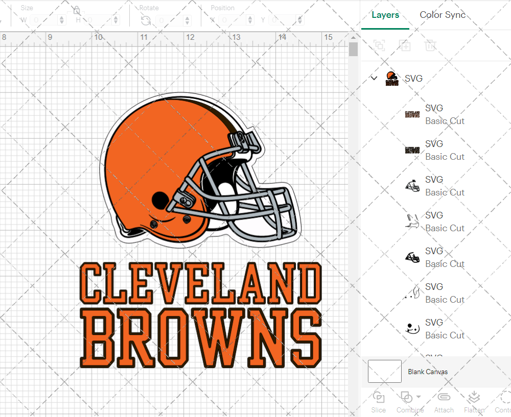Click the Combine tool icon
The height and width of the screenshot is (417, 511).
pyautogui.click(x=406, y=398)
